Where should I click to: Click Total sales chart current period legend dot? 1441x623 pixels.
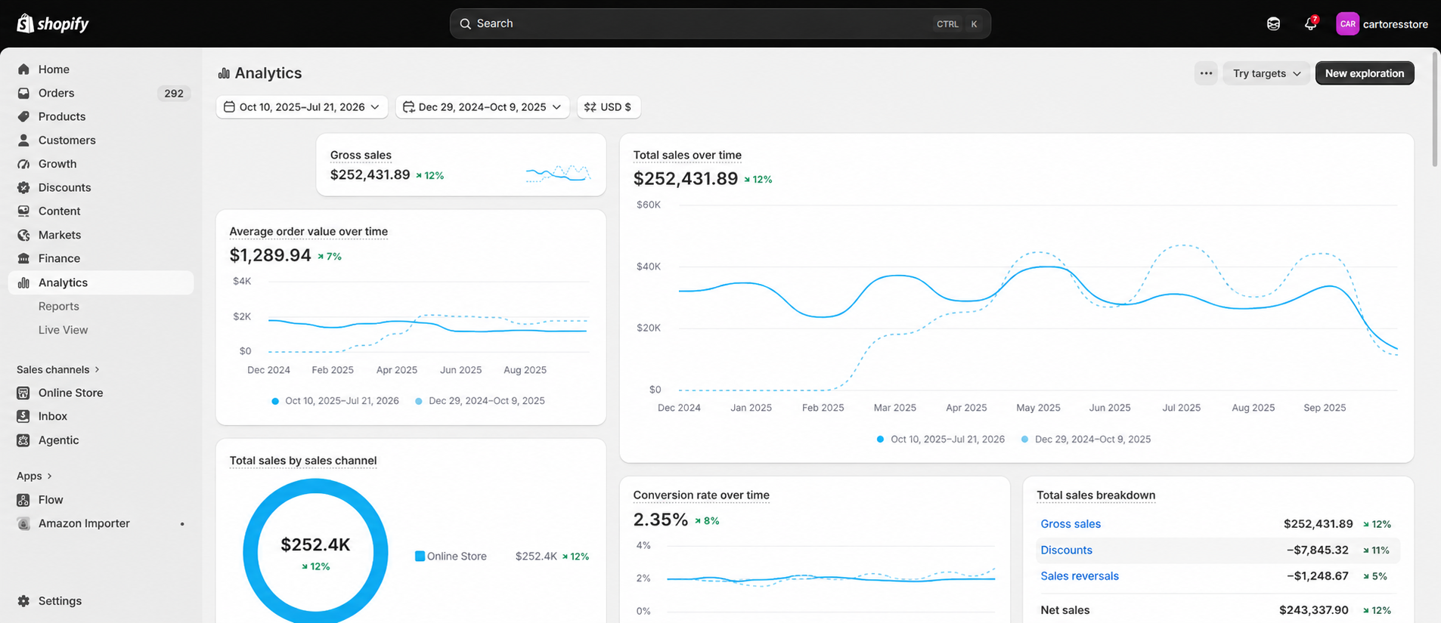880,439
